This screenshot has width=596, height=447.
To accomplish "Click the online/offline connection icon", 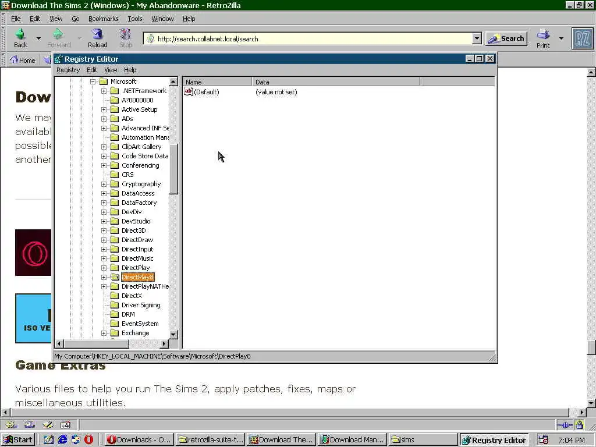I will [x=565, y=425].
